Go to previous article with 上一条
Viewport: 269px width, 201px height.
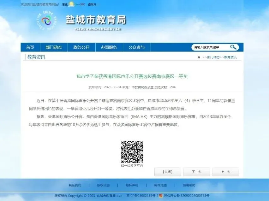[x=225, y=172]
